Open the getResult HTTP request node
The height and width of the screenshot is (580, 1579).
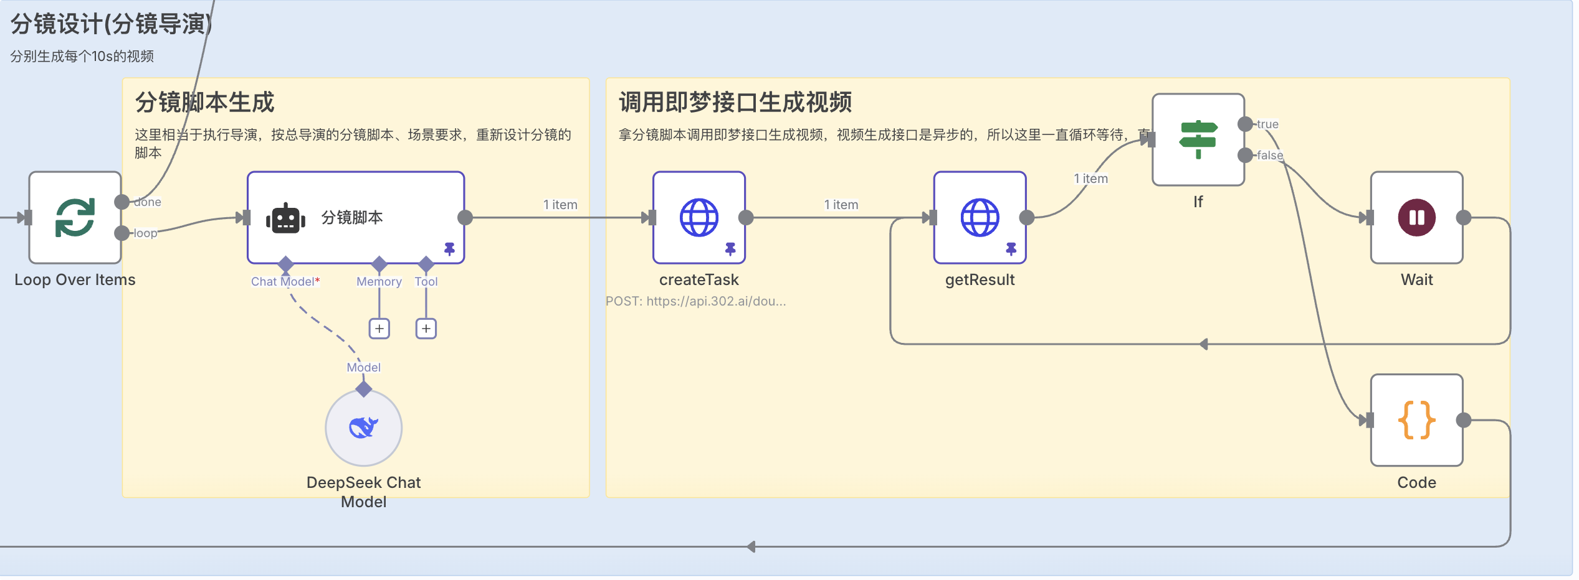coord(980,218)
